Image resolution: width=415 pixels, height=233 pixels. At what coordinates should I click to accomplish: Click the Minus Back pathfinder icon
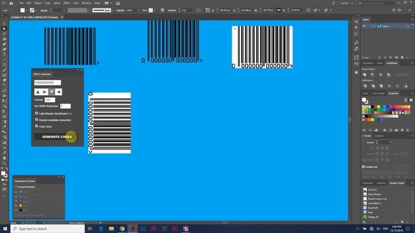[x=406, y=86]
